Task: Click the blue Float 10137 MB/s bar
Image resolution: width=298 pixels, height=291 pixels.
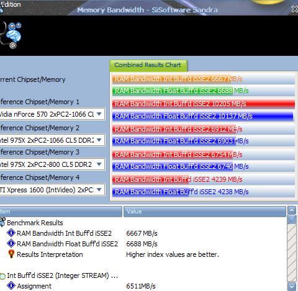Action: click(x=204, y=116)
